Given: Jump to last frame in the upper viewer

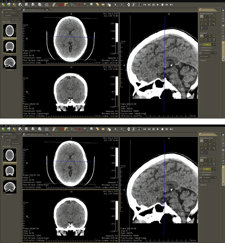Looking at the screenshot, I should (171, 5).
